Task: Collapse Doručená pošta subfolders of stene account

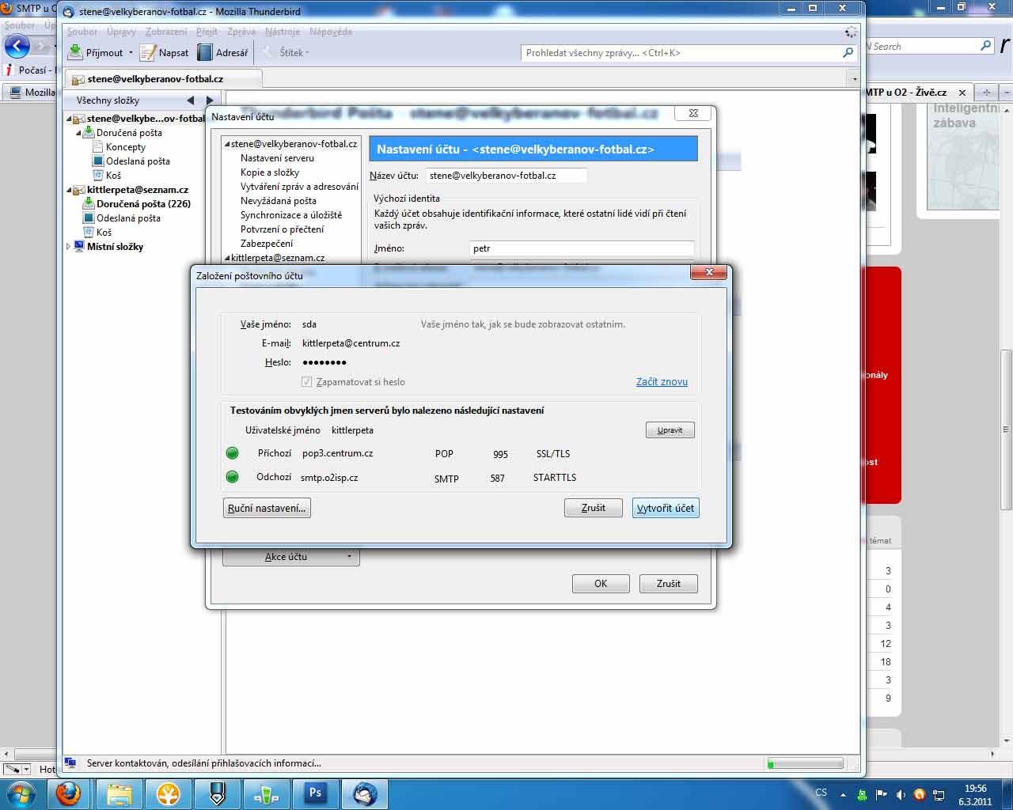Action: pos(78,133)
